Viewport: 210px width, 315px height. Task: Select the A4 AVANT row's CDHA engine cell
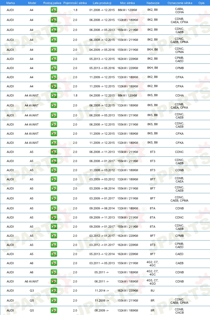pos(179,96)
